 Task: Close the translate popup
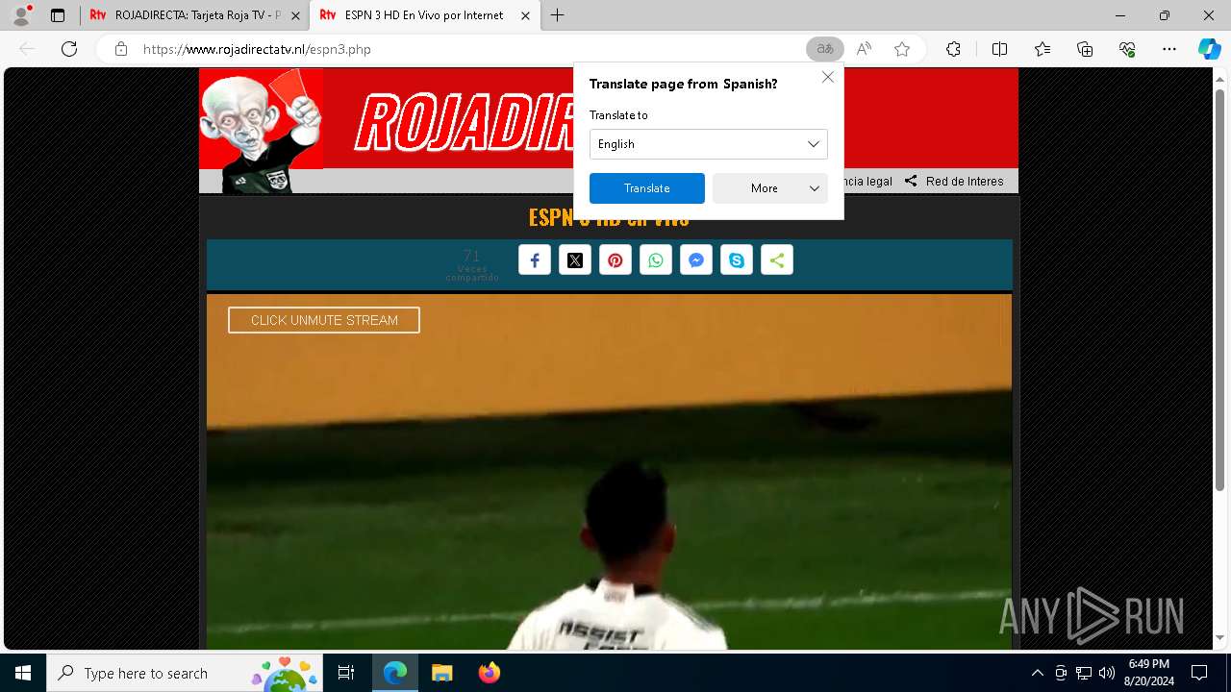coord(828,77)
